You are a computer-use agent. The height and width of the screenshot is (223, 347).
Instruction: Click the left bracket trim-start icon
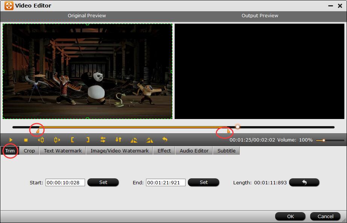(x=72, y=140)
